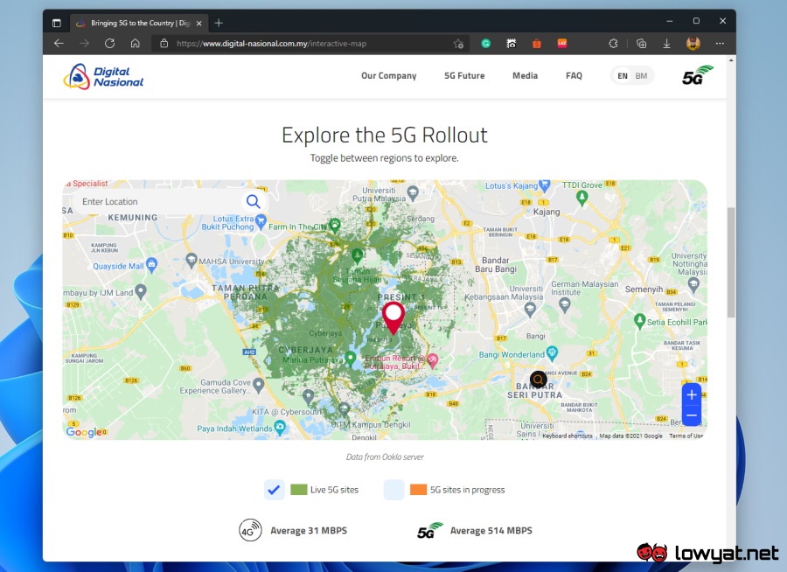Go to the FAQ page

tap(574, 76)
